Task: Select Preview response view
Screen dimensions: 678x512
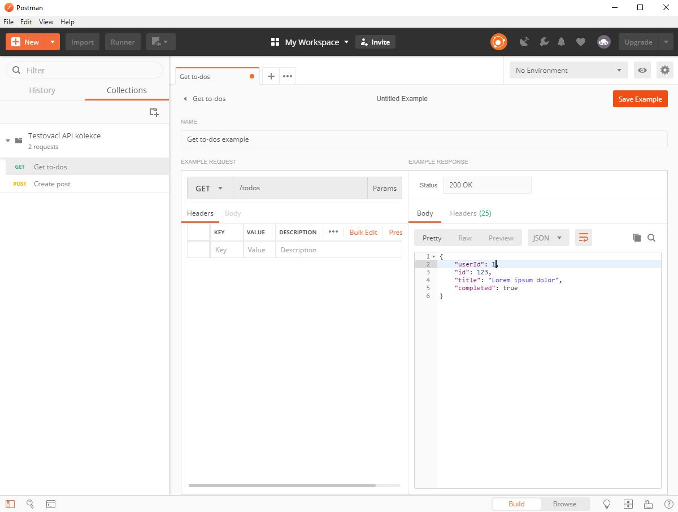Action: point(501,238)
